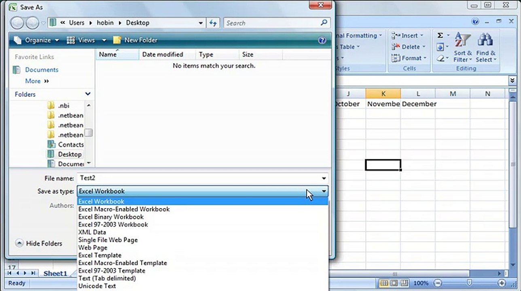This screenshot has width=521, height=291.
Task: Select the .nbi folder in tree
Action: point(64,105)
